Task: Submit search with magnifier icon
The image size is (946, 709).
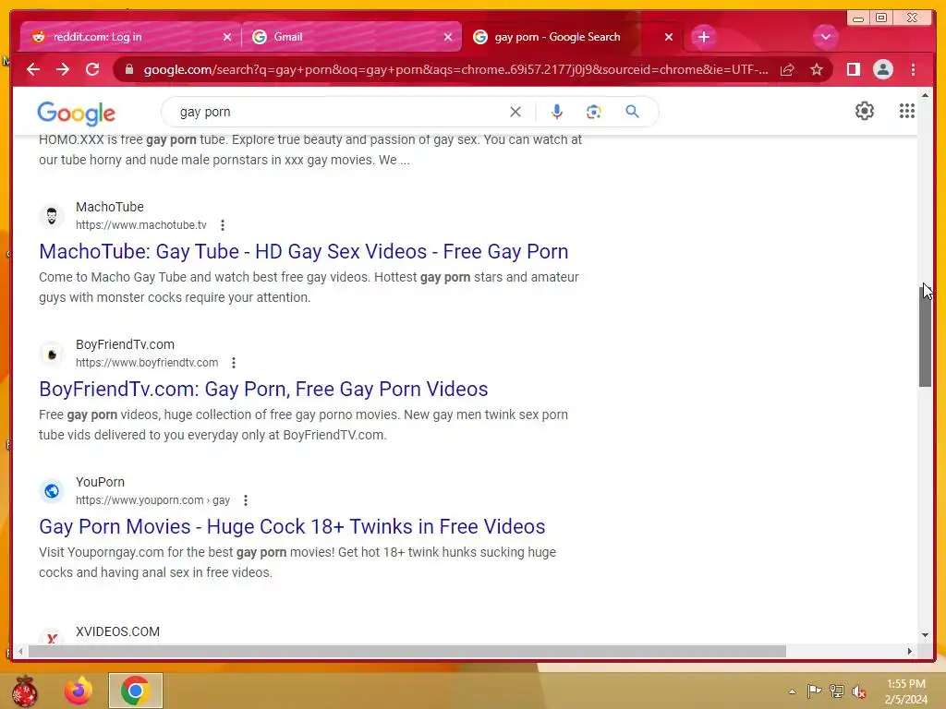Action: coord(632,112)
